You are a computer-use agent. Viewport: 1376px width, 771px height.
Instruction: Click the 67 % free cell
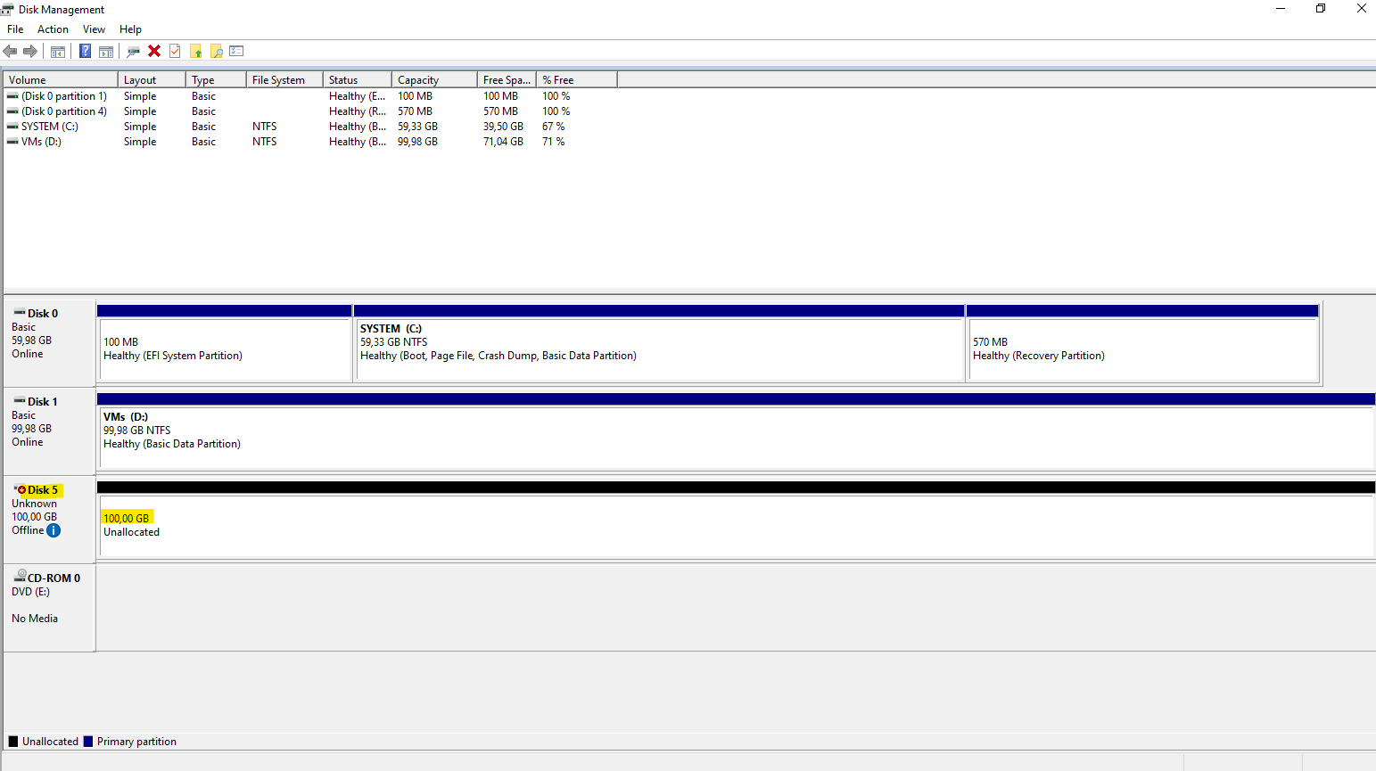tap(553, 127)
